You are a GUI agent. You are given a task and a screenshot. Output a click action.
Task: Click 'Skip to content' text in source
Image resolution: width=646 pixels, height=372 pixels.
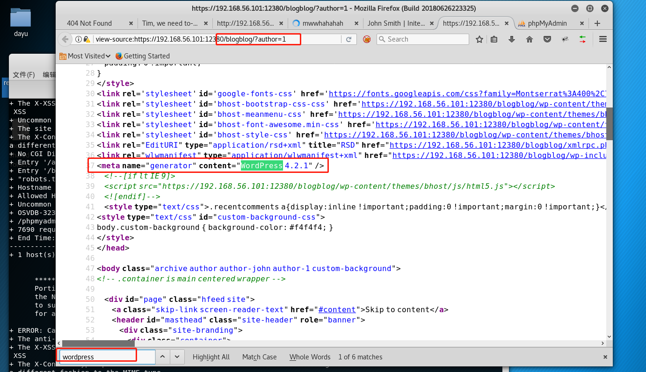click(x=398, y=309)
